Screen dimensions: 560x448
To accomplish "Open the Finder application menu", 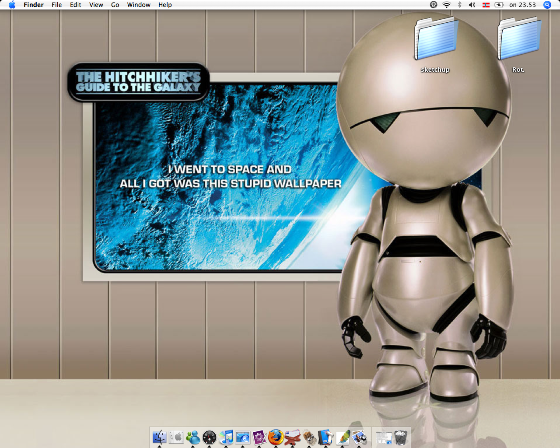I will pos(34,5).
